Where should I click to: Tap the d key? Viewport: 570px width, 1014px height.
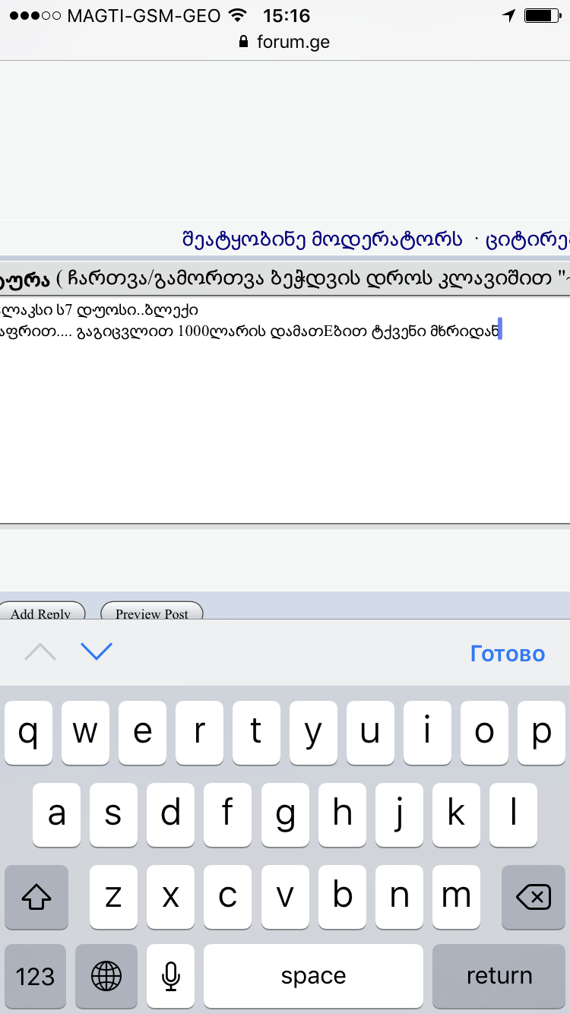[x=171, y=815]
